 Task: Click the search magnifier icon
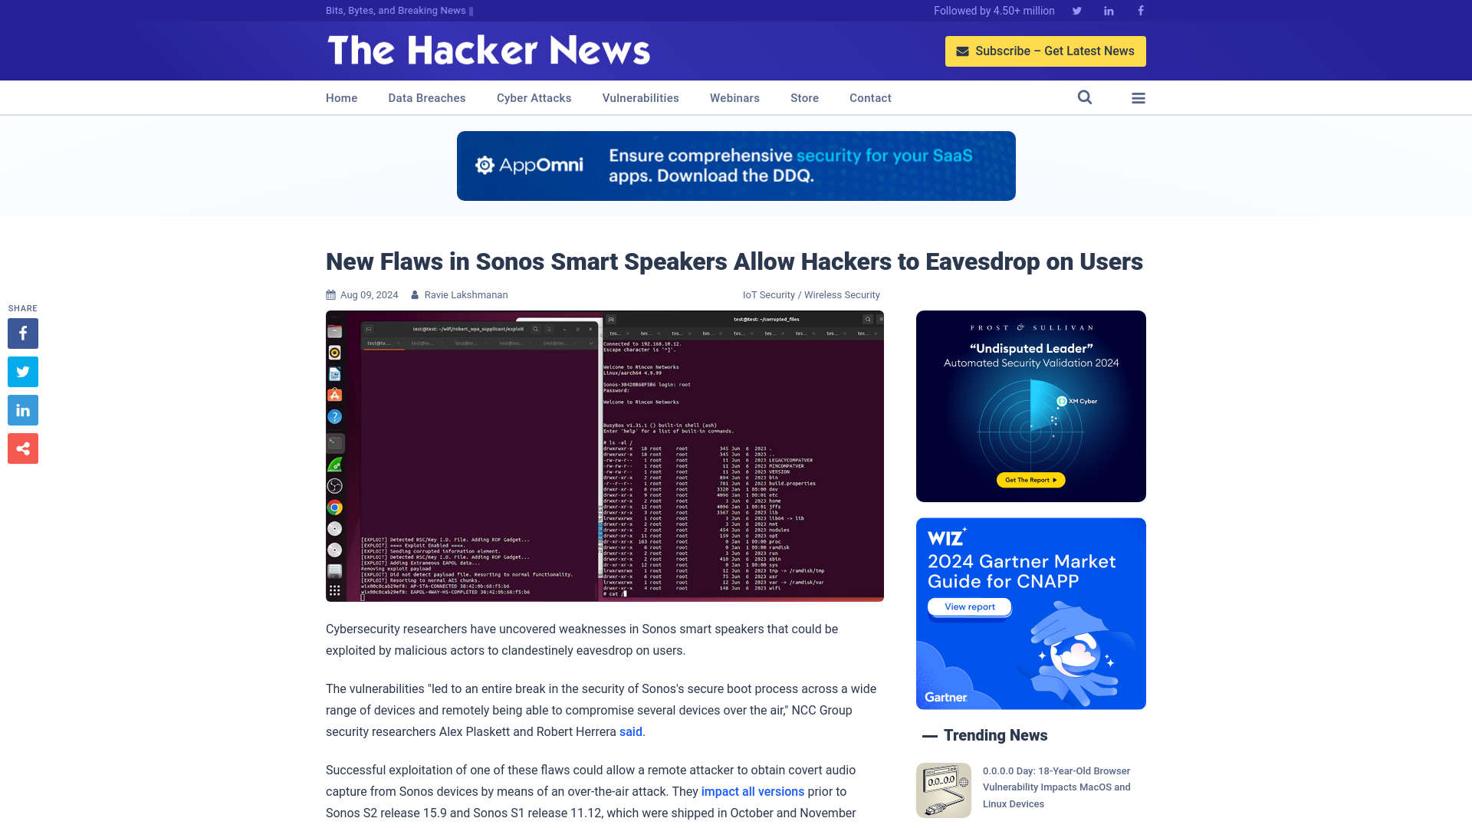[1084, 97]
